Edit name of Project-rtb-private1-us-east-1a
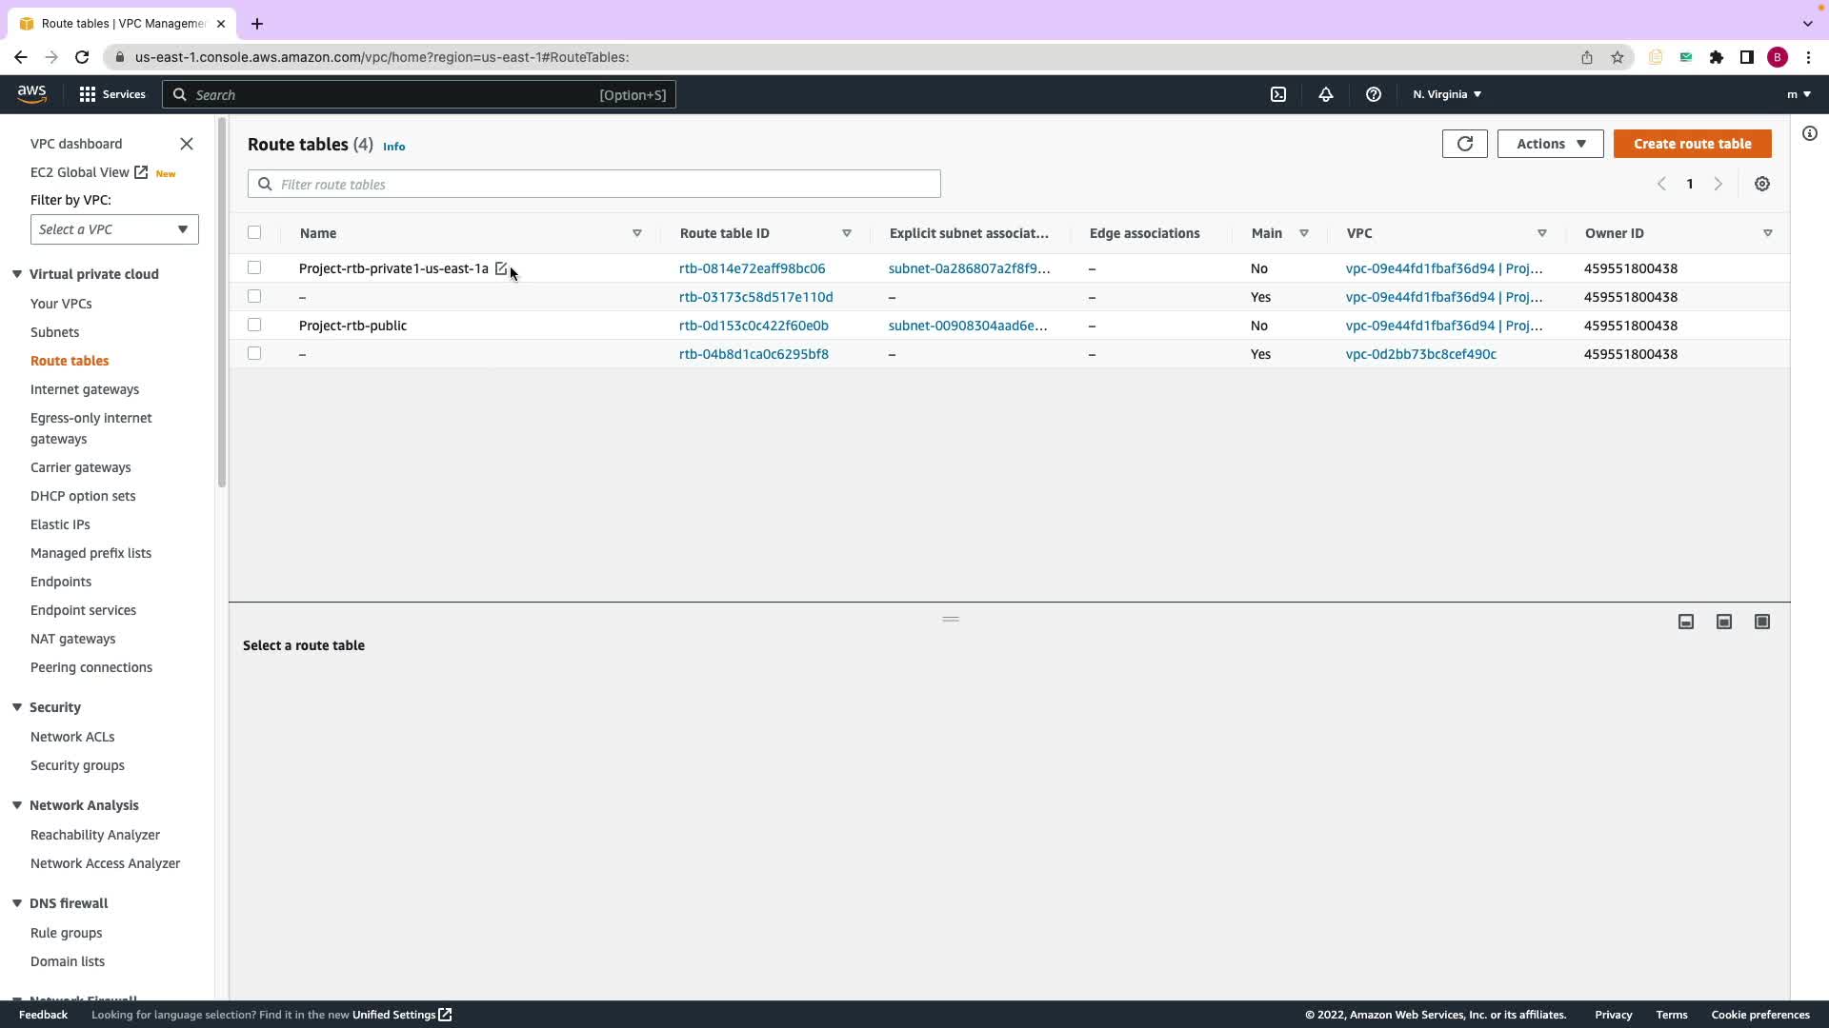1829x1028 pixels. (500, 268)
